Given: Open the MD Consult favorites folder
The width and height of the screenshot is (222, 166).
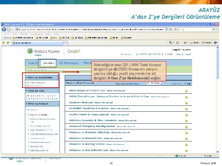Looking at the screenshot, I should click(42, 38).
